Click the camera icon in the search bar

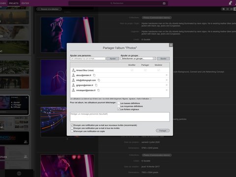(164, 3)
